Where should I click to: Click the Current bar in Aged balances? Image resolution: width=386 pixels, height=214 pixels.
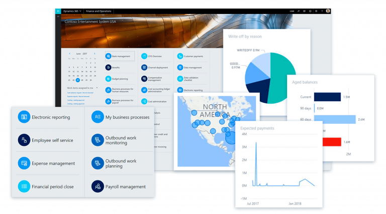327,97
